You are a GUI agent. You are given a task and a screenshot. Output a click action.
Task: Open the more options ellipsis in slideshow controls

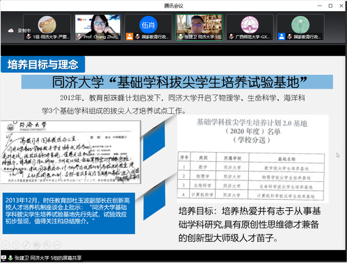click(x=57, y=244)
